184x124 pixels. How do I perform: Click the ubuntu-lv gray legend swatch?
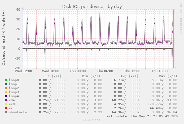[x=6, y=112]
